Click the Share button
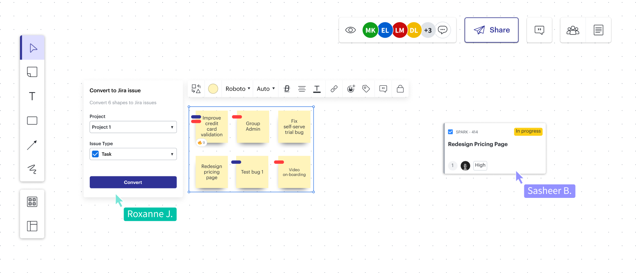 [491, 30]
